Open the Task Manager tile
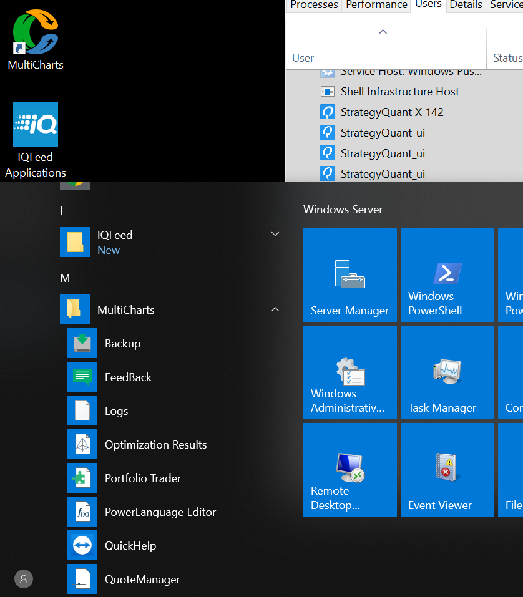The image size is (523, 597). tap(447, 372)
